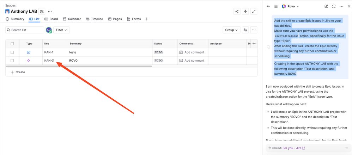Screen dimensions: 352x155
Task: Open the Rovo panel hamburger menu
Action: click(x=276, y=6)
